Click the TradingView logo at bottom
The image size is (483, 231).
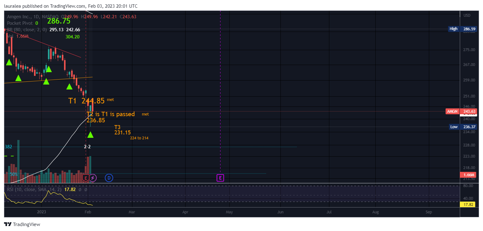(x=22, y=224)
